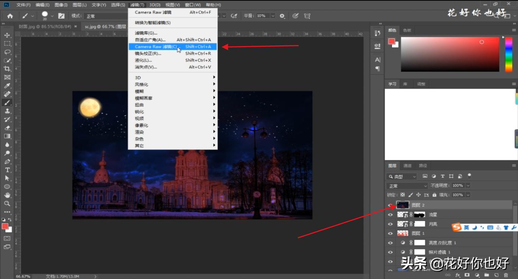This screenshot has height=279, width=518.
Task: Delete the selected layer using the trash button
Action: click(x=506, y=275)
